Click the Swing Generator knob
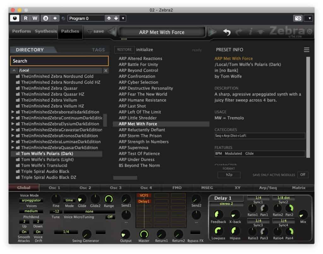The width and height of the screenshot is (323, 254). tap(86, 234)
